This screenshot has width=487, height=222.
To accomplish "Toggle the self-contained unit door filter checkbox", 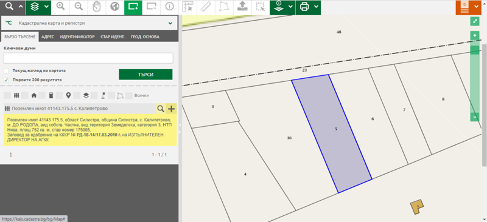I will [x=42, y=95].
